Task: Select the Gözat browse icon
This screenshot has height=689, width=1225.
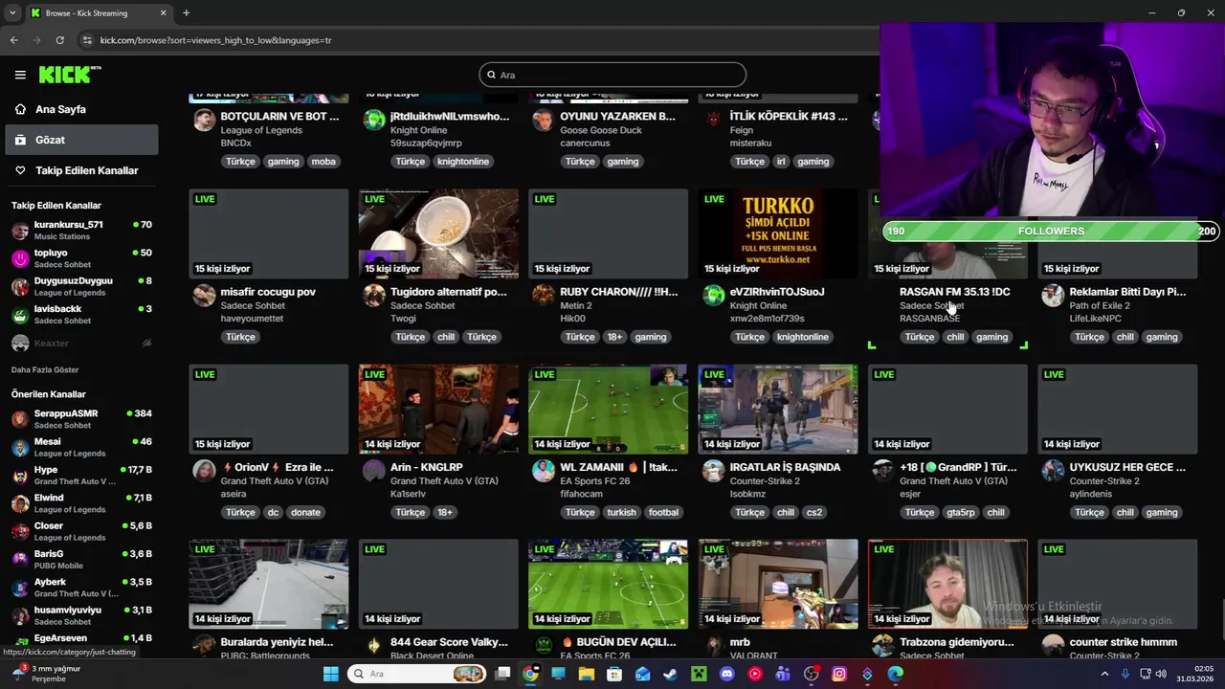Action: [x=20, y=140]
